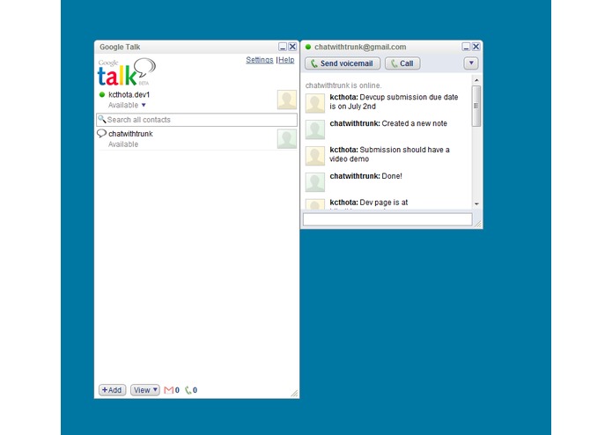
Task: Click the Send voicemail button
Action: click(x=343, y=63)
